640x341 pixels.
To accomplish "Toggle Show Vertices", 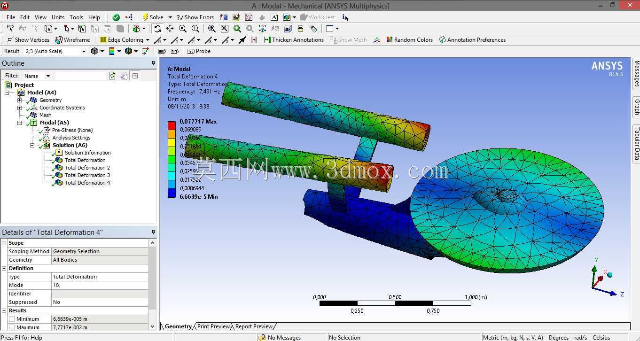I will (28, 40).
